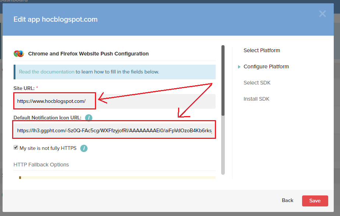Open the Read the documentation link
The image size is (340, 216).
pos(47,72)
